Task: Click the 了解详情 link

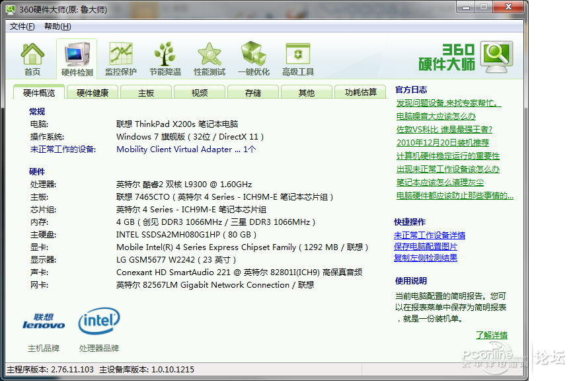Action: [492, 335]
